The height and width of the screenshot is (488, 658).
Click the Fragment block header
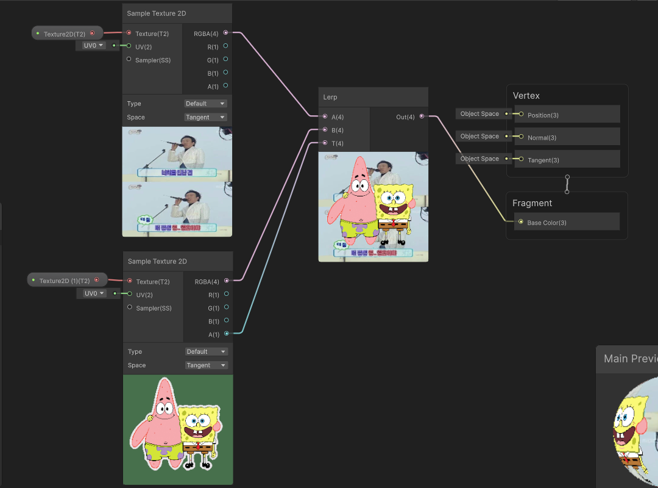coord(532,203)
